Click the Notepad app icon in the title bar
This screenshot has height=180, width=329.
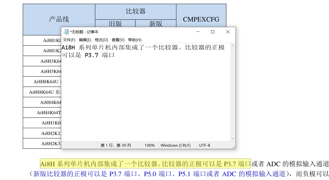pos(66,32)
